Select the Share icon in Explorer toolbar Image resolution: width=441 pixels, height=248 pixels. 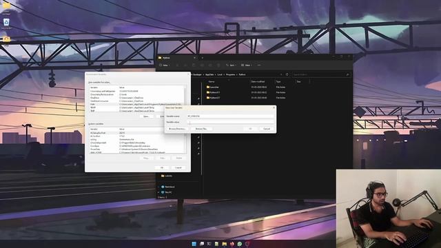[210, 65]
